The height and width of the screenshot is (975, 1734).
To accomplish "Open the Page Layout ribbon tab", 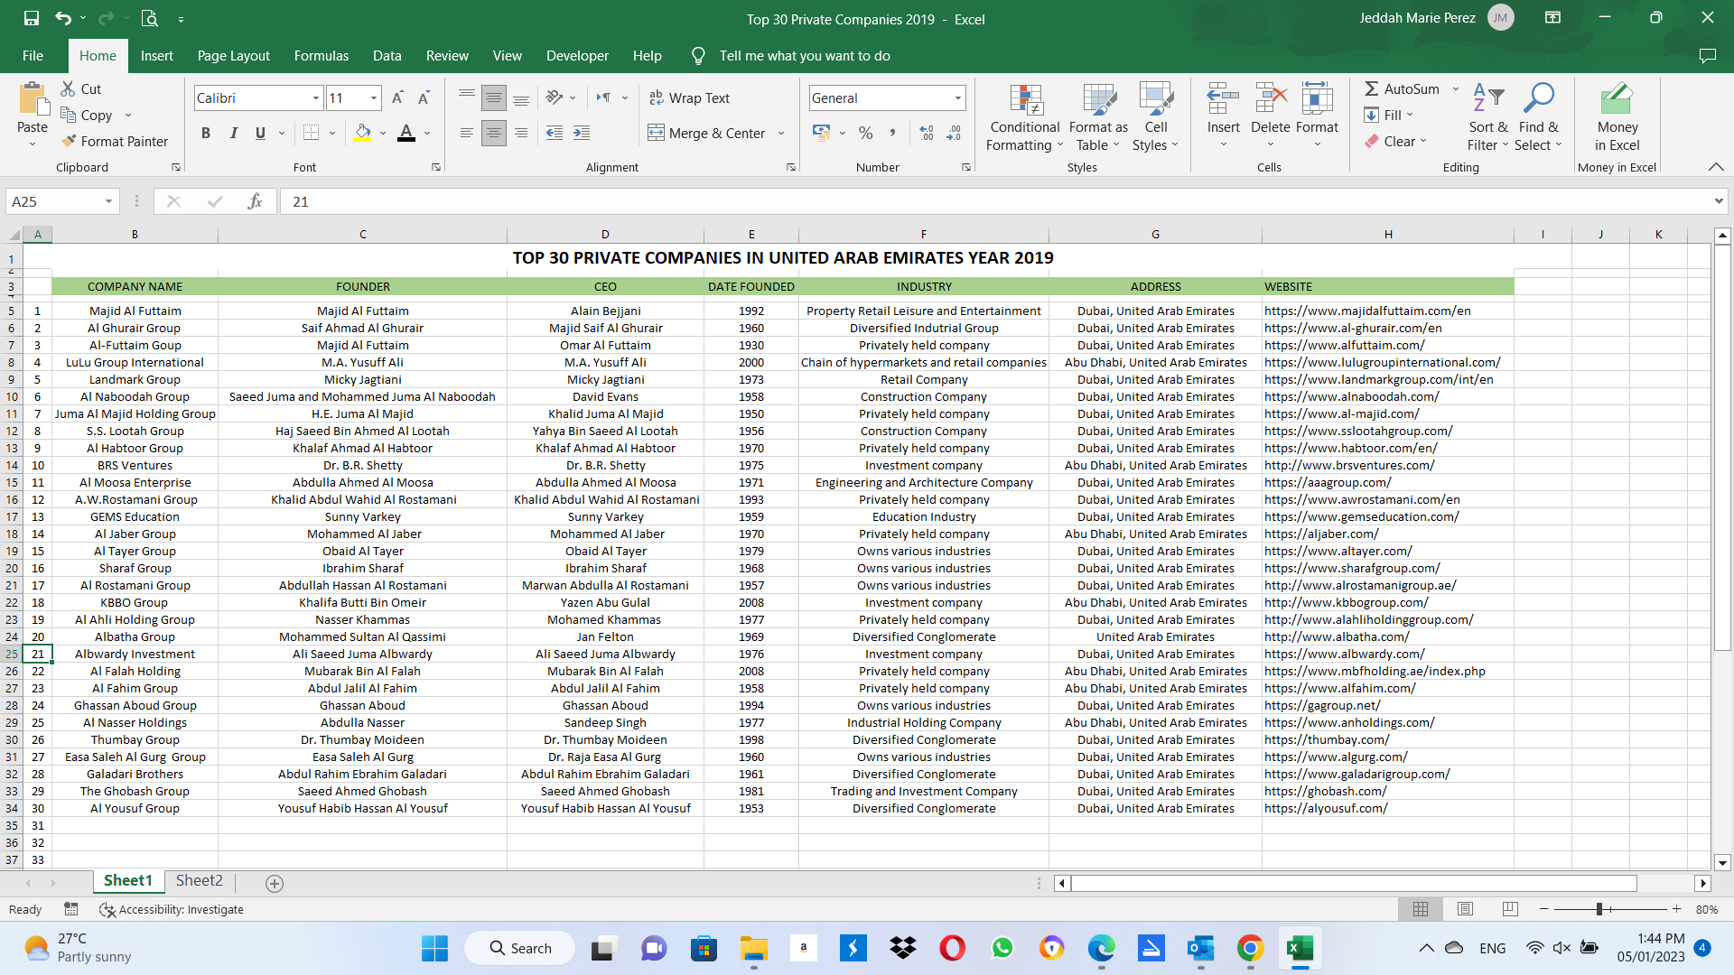I will (233, 56).
